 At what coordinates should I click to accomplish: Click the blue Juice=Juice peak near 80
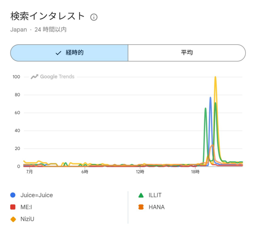(x=210, y=97)
